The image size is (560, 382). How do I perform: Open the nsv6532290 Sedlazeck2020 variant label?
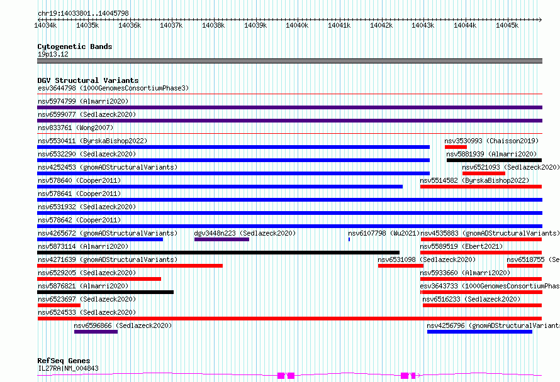(87, 154)
